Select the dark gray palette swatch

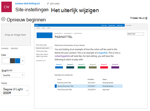click(x=12, y=61)
